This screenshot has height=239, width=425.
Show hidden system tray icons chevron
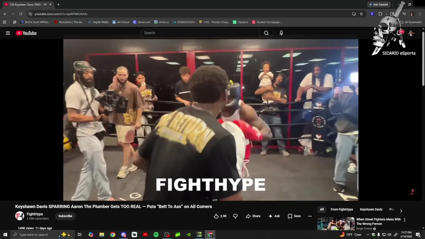coord(368,235)
